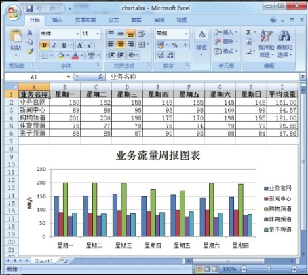
Task: Click the Format Painter brush icon
Action: 30,52
